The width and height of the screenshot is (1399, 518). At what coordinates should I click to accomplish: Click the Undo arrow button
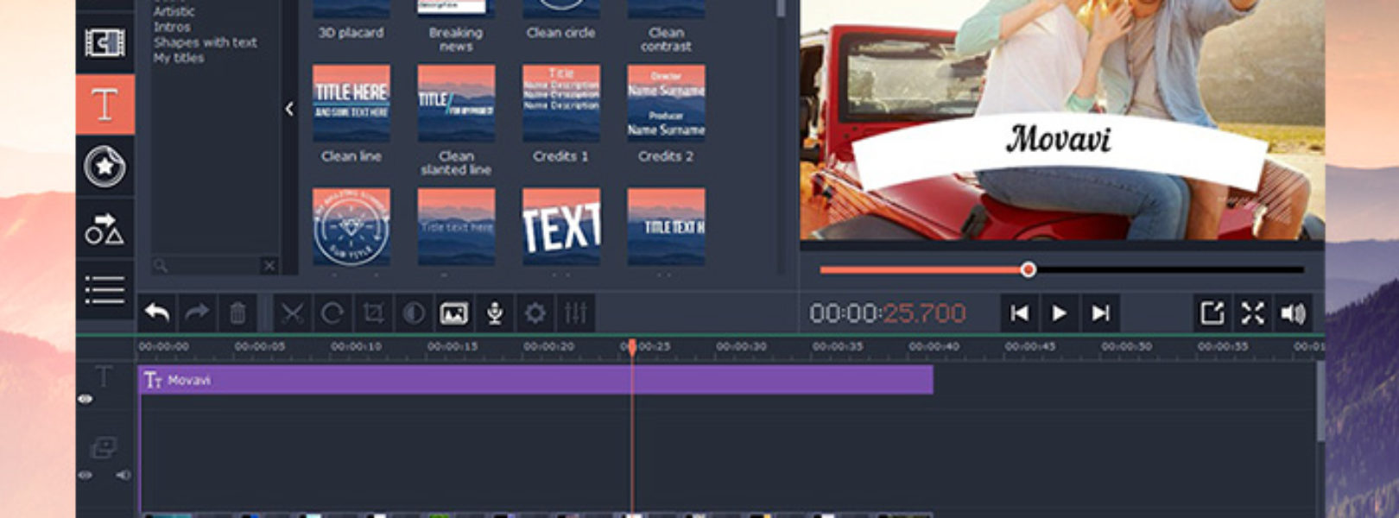point(157,313)
